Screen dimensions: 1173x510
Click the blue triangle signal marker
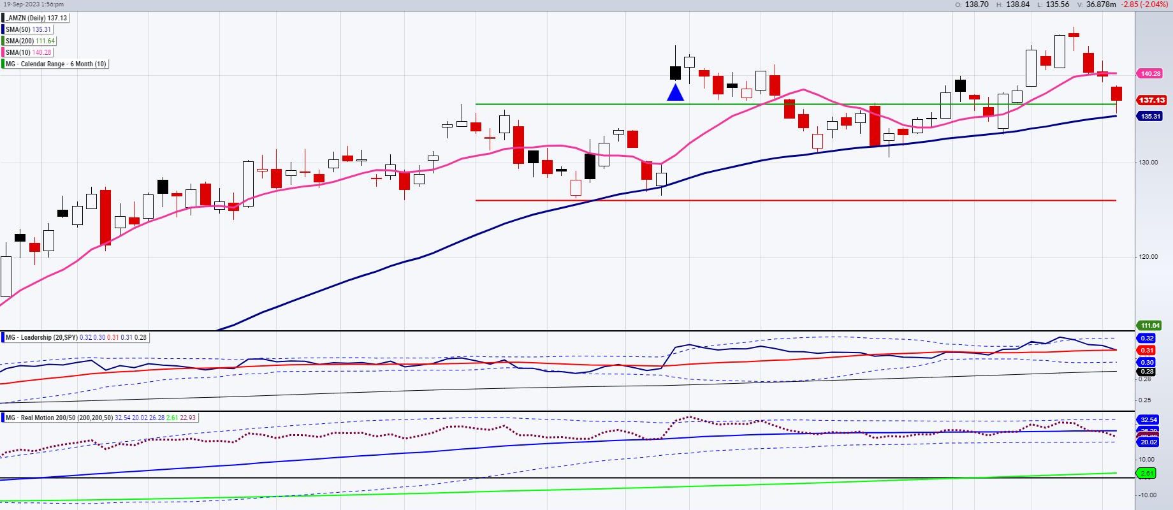675,92
